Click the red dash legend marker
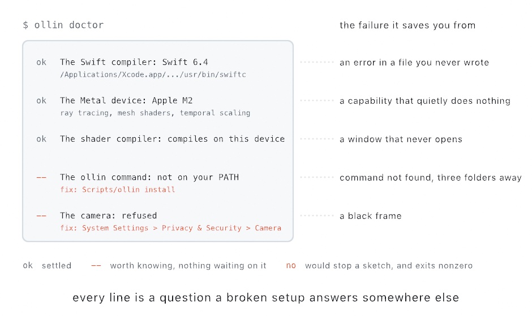The width and height of the screenshot is (532, 316). pos(96,266)
